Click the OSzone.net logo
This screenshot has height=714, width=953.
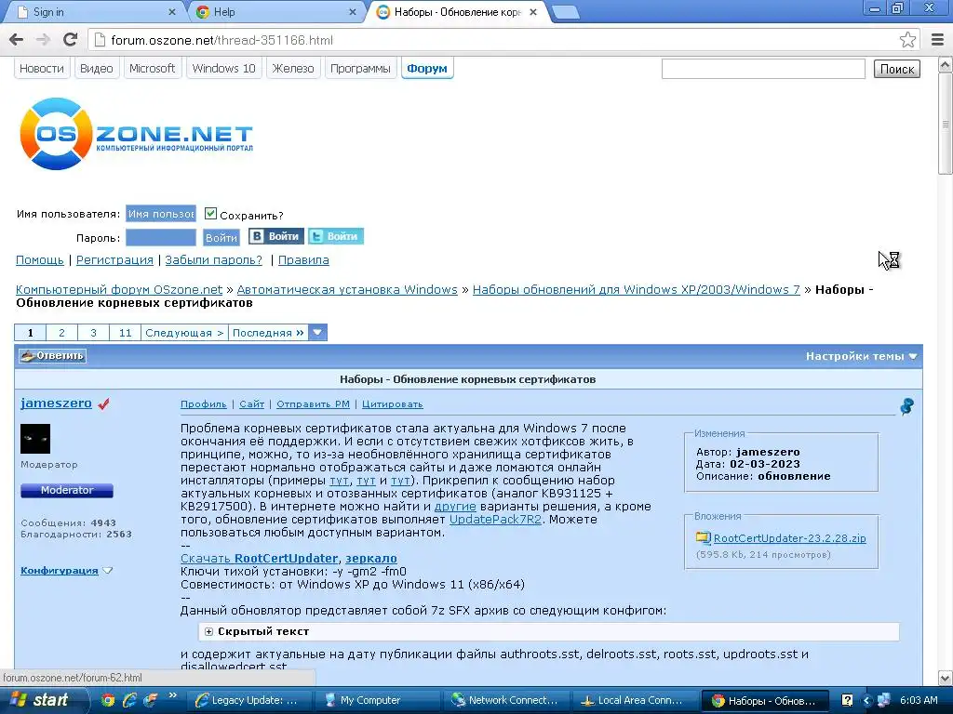pos(136,134)
